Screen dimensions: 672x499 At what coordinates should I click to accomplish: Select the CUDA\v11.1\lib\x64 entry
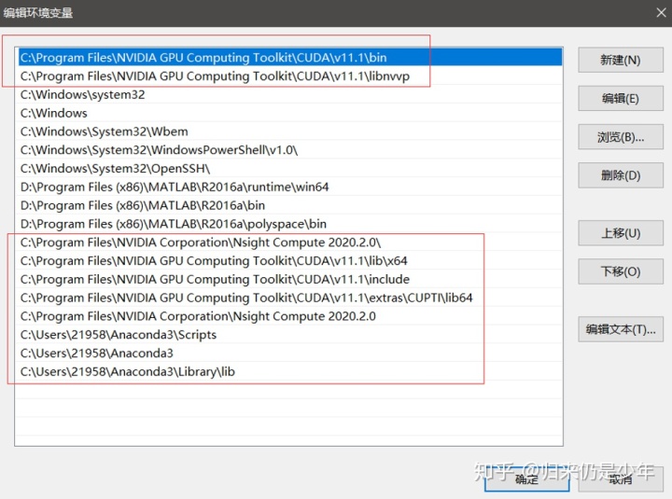pos(290,260)
